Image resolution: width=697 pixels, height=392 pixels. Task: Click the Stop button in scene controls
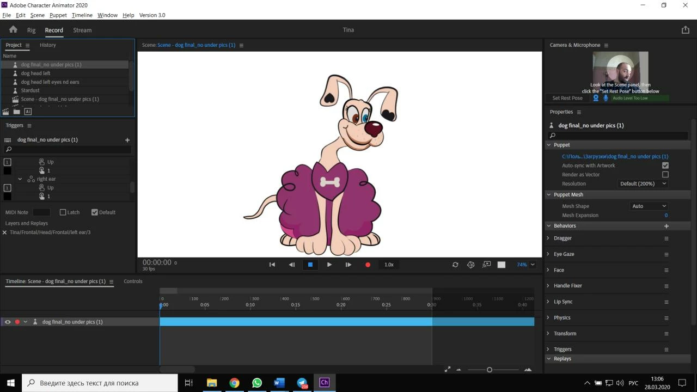click(x=310, y=265)
